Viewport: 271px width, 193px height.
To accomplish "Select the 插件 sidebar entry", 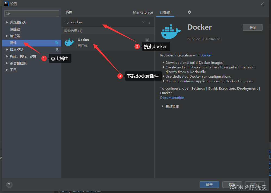I will click(13, 43).
